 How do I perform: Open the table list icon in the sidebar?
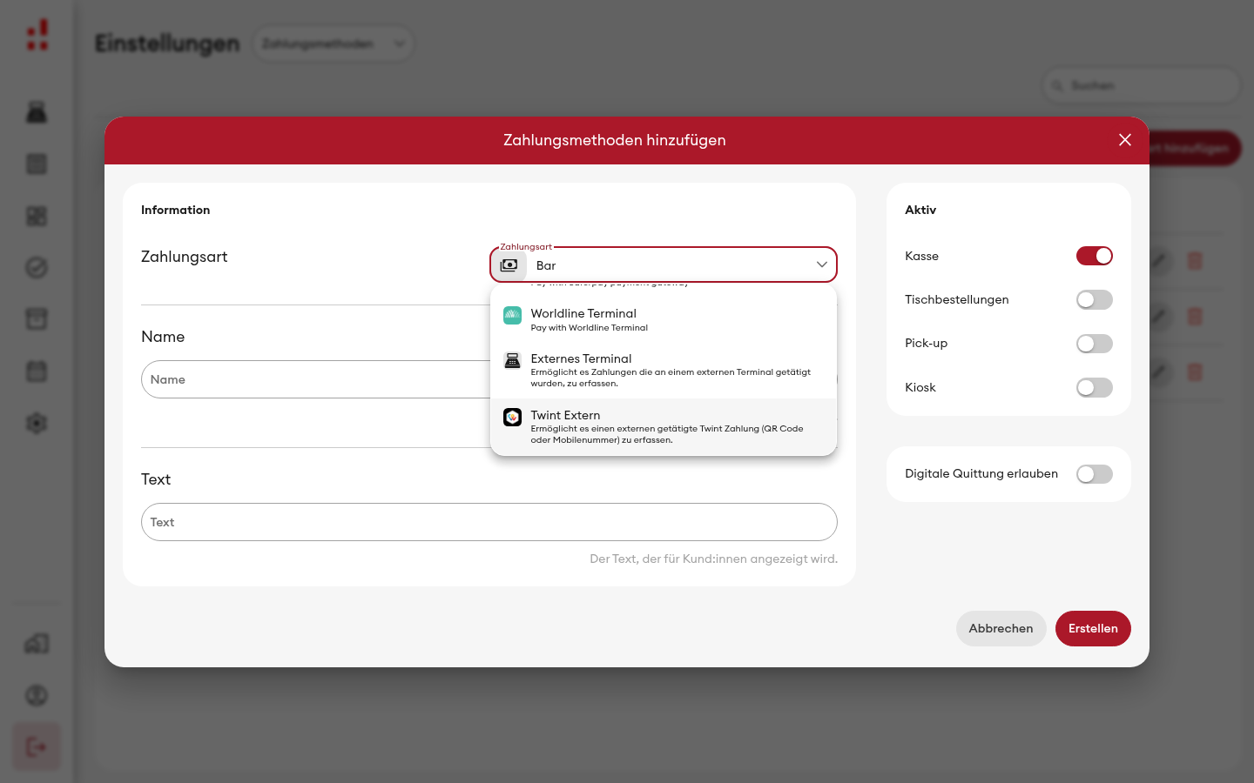coord(37,164)
